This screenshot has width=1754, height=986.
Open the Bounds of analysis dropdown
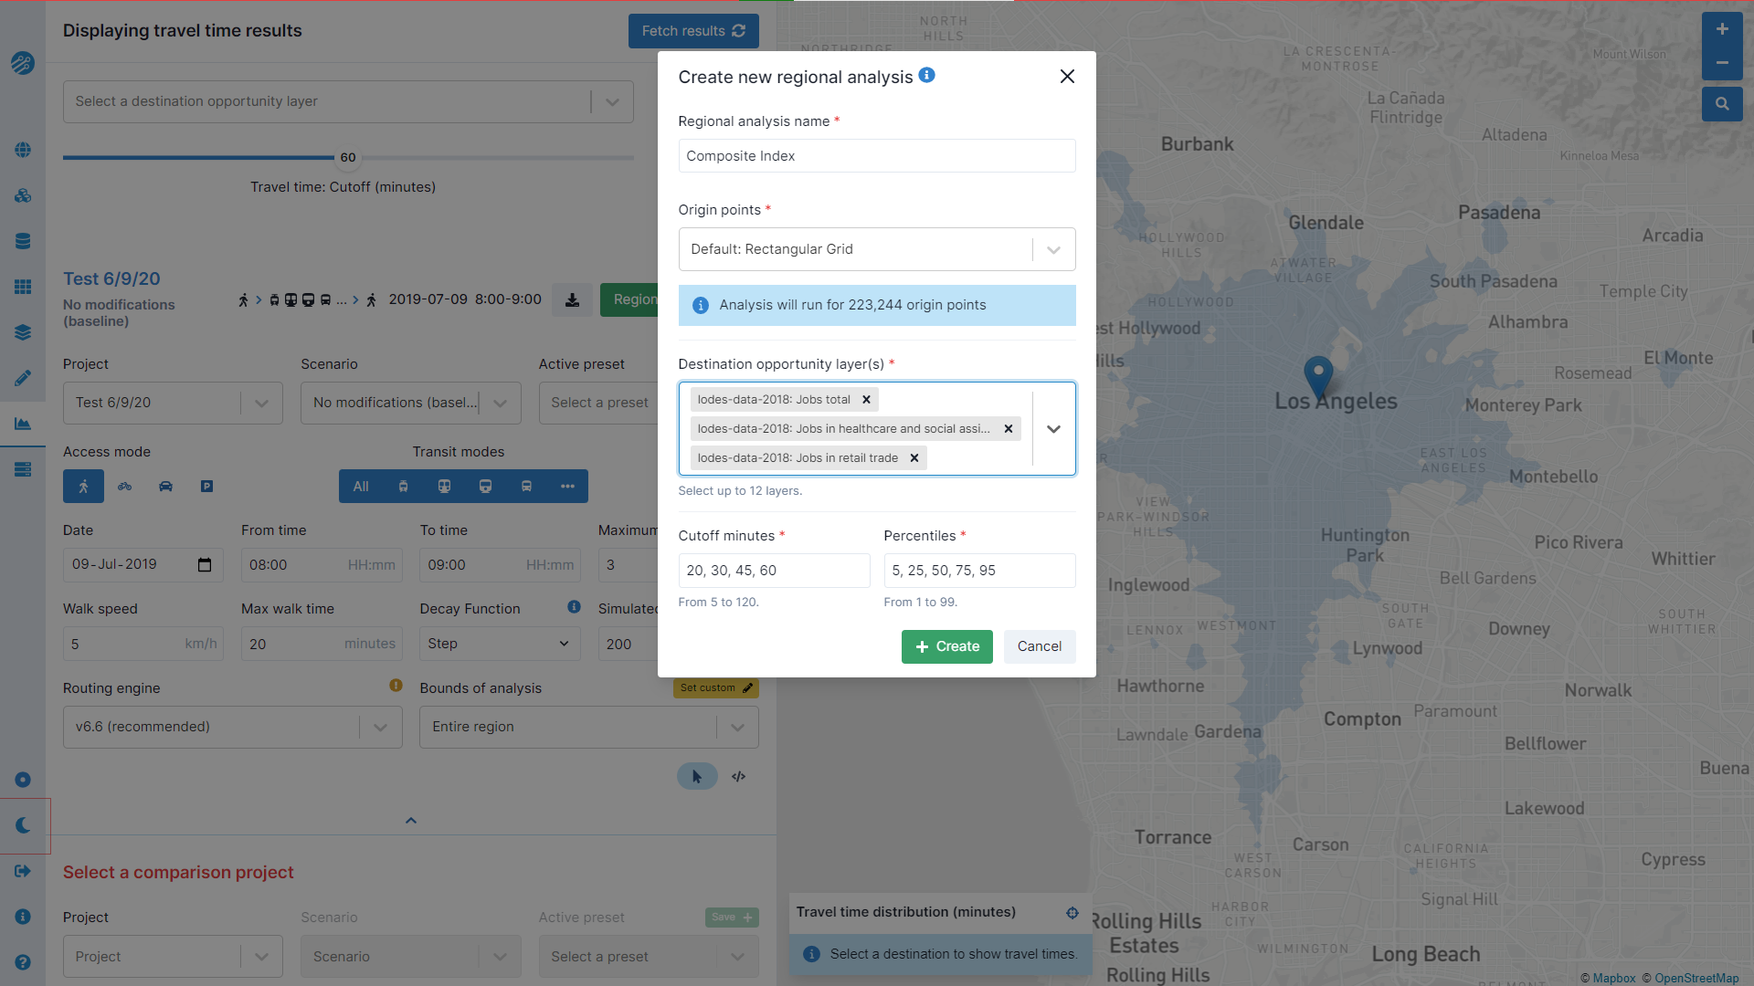coord(587,727)
